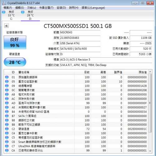Click the previous disk arrow button
The width and height of the screenshot is (156, 156).
click(6, 26)
